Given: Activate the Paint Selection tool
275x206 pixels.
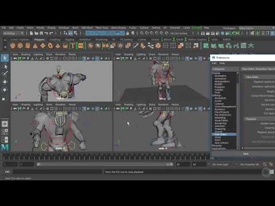Looking at the screenshot, I should coord(5,74).
